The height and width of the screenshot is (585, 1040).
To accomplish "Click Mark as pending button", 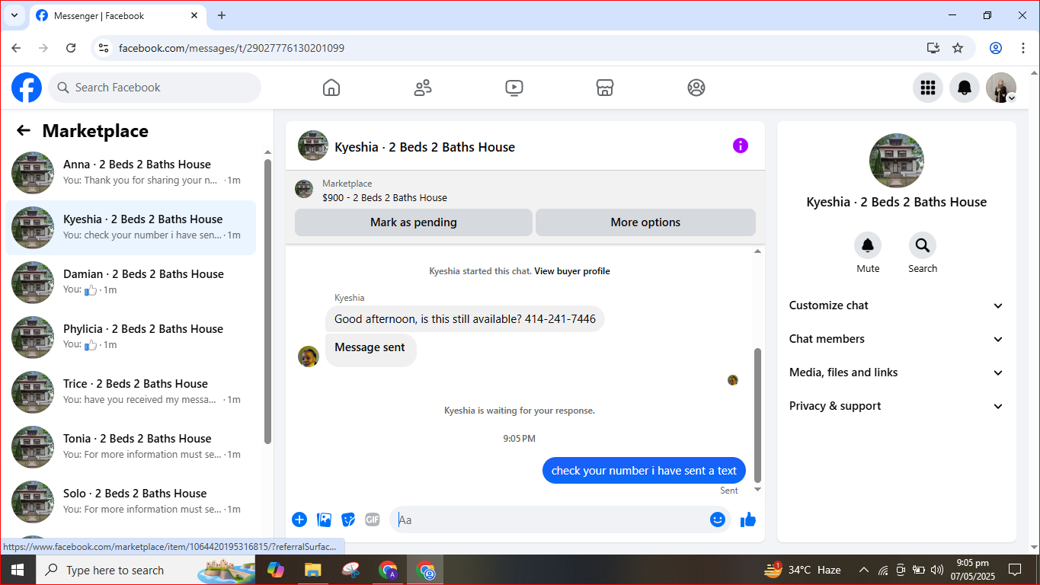I will click(x=414, y=222).
